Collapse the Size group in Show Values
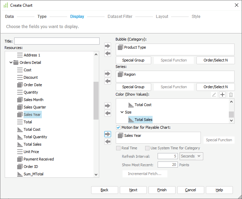The height and width of the screenshot is (199, 242). pos(122,112)
